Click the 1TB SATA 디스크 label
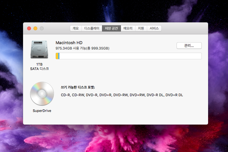 [x=39, y=66]
